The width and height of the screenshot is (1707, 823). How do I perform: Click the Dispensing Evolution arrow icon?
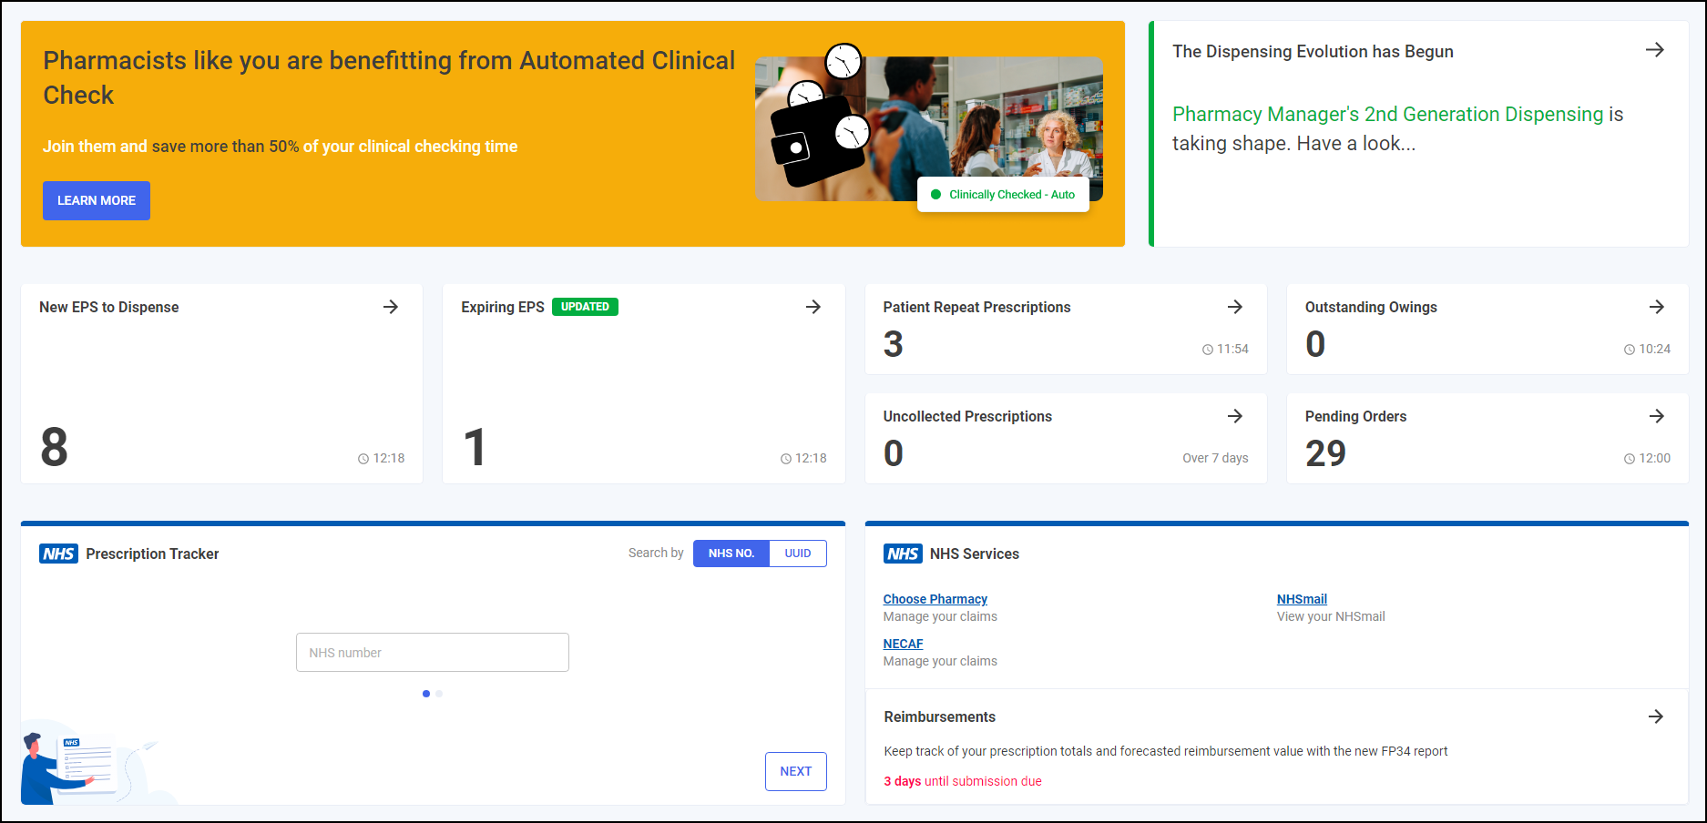click(x=1655, y=50)
